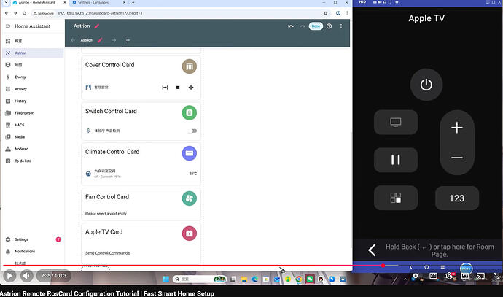This screenshot has height=297, width=503.
Task: Click the Fan Control Card fan icon
Action: pos(190,198)
